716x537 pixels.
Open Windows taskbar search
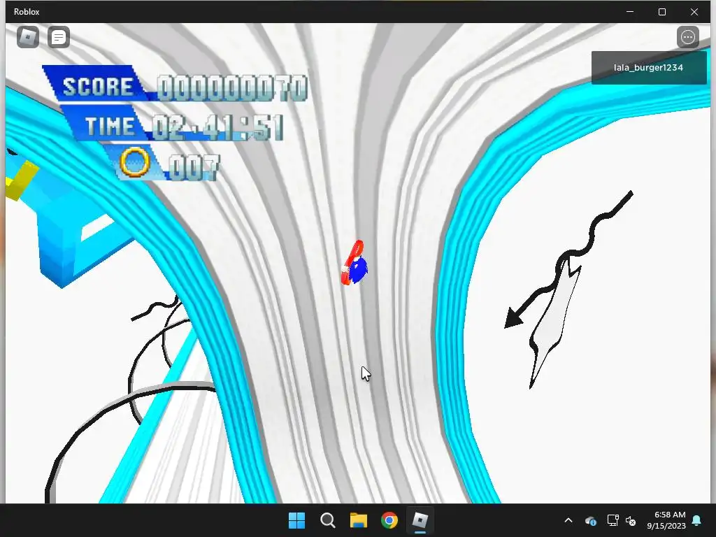pyautogui.click(x=328, y=520)
